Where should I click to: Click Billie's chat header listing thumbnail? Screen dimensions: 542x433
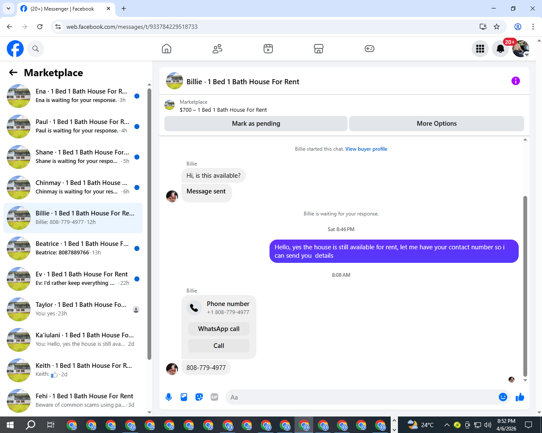click(x=175, y=81)
